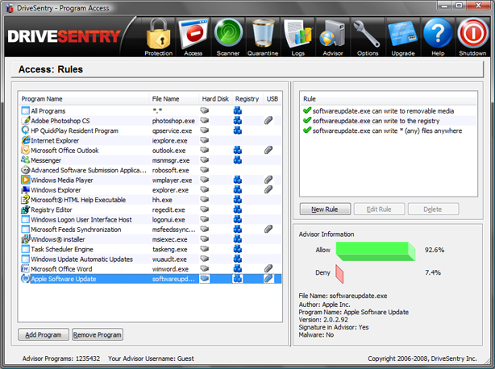Click the Shutdown power icon
This screenshot has width=495, height=369.
(472, 37)
